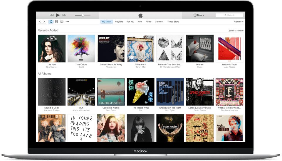Select the My Music tab
The width and height of the screenshot is (282, 161).
[x=107, y=21]
